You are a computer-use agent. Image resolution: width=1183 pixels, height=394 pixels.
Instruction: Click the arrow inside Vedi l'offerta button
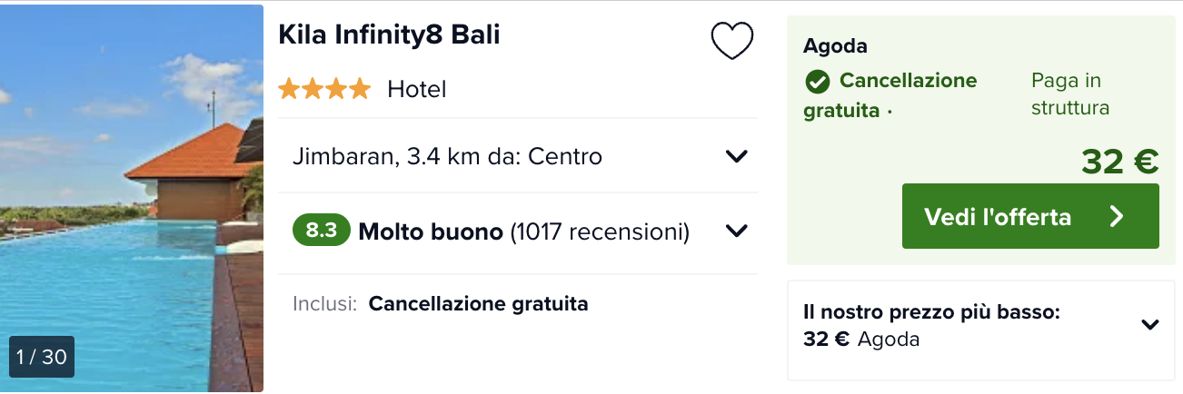click(1118, 216)
